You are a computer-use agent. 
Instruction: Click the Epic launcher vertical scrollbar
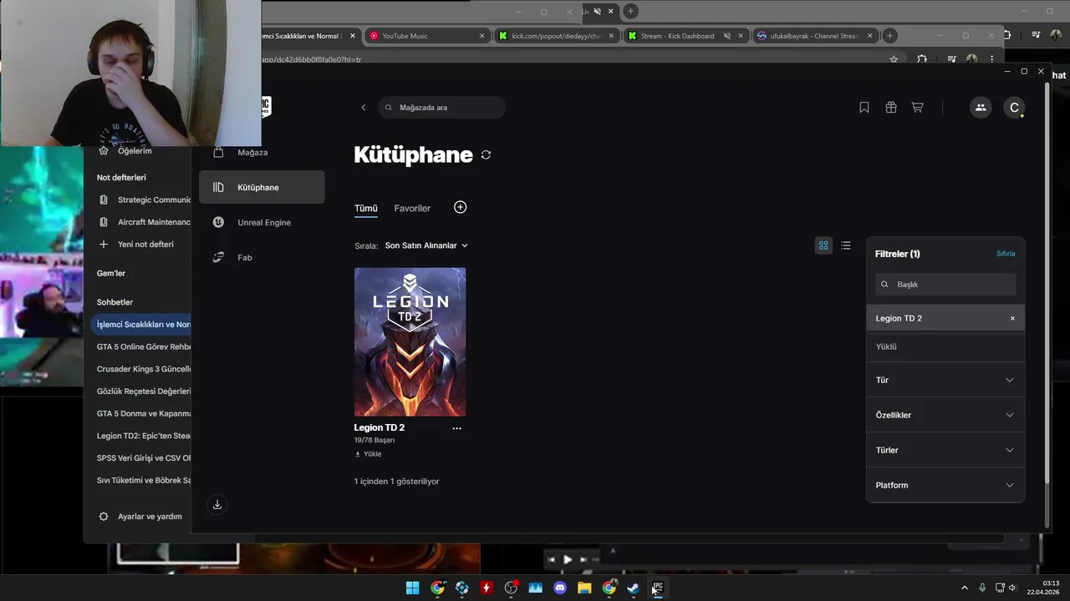[1047, 284]
